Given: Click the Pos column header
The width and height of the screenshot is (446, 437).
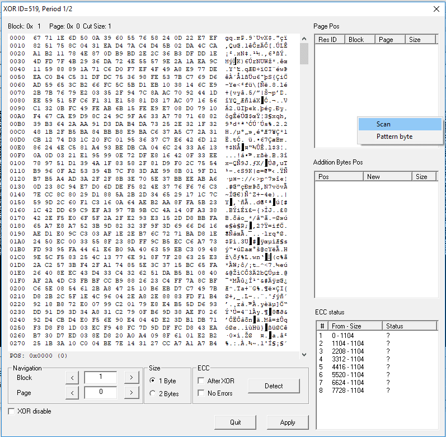Looking at the screenshot, I should click(339, 177).
